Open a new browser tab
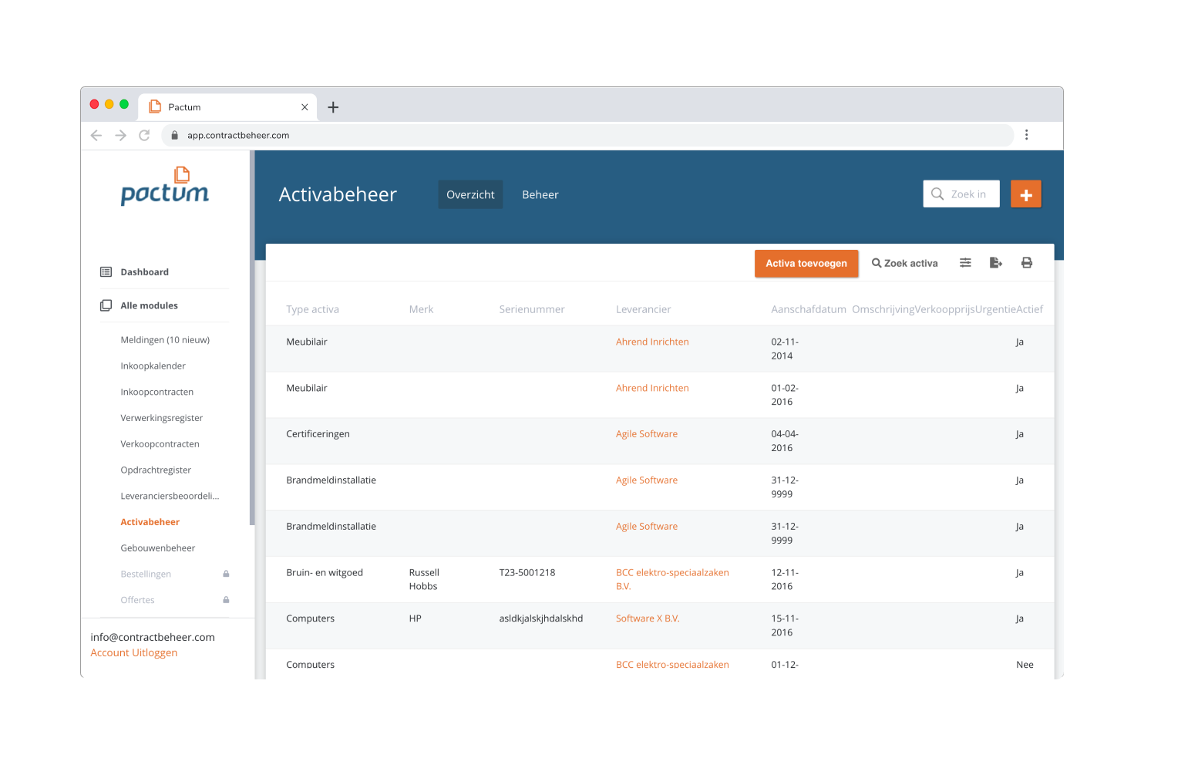This screenshot has width=1198, height=765. (333, 107)
